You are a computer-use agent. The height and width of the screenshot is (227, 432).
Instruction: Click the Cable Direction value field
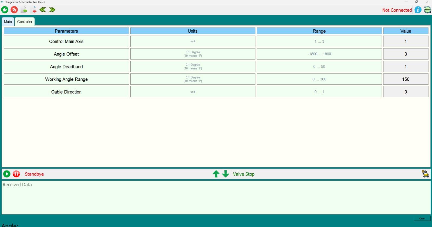(x=406, y=92)
